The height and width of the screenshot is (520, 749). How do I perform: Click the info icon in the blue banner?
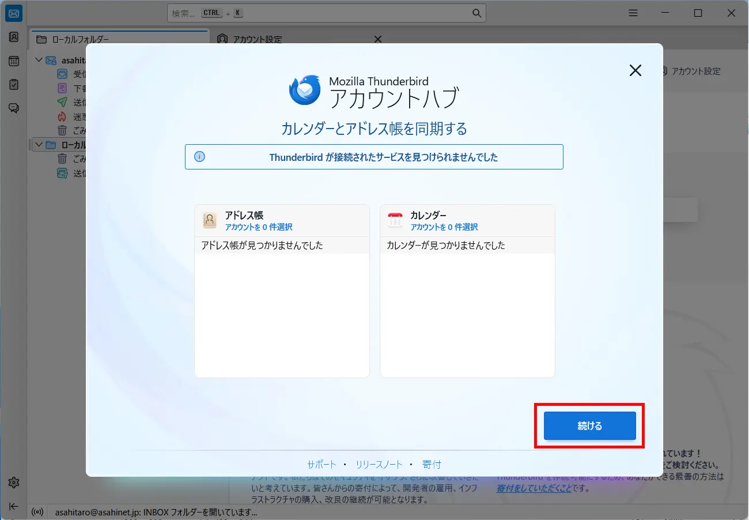[200, 156]
